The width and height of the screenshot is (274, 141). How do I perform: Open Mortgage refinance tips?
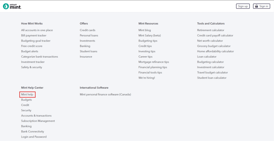click(154, 62)
